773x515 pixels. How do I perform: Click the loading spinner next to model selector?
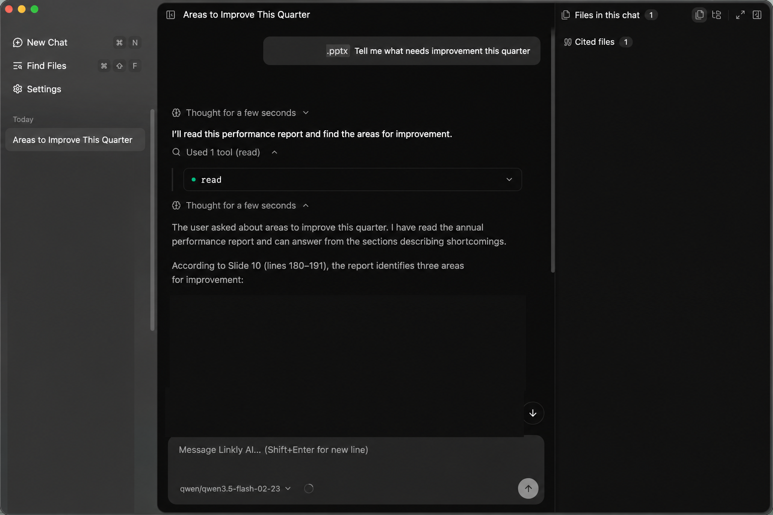(308, 488)
